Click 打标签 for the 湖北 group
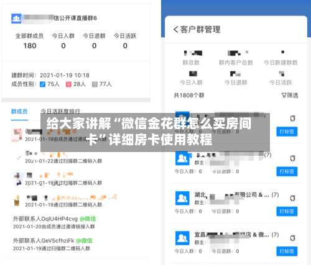 (x=287, y=212)
